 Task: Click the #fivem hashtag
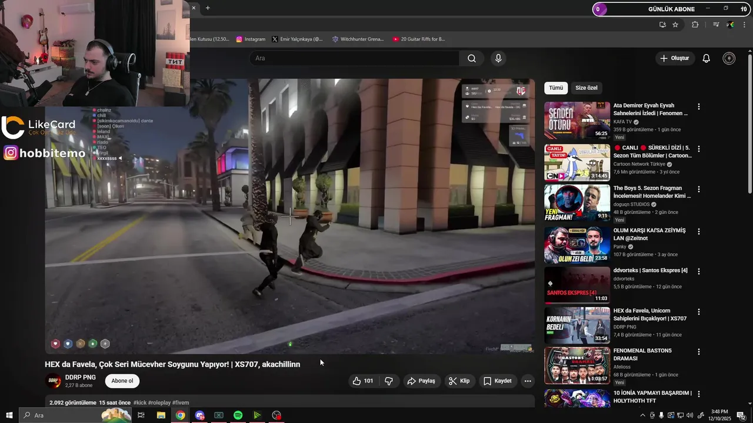click(181, 403)
